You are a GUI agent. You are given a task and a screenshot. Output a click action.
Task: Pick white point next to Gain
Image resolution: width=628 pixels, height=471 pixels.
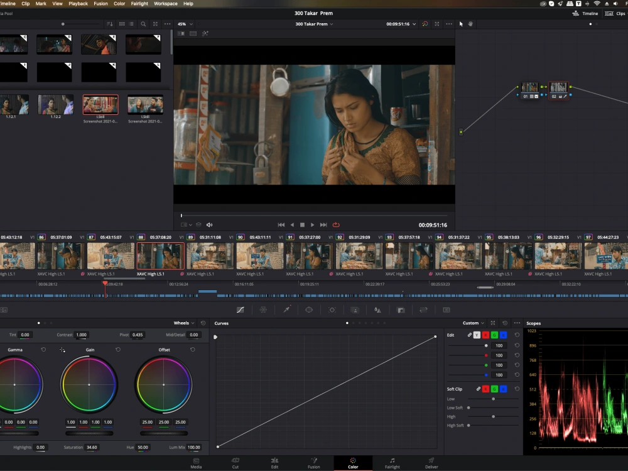click(62, 350)
